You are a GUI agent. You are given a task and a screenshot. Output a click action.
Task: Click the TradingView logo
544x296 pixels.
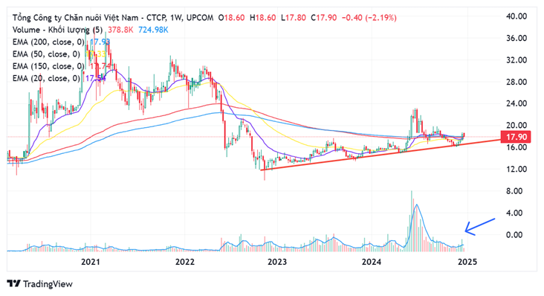coord(39,284)
